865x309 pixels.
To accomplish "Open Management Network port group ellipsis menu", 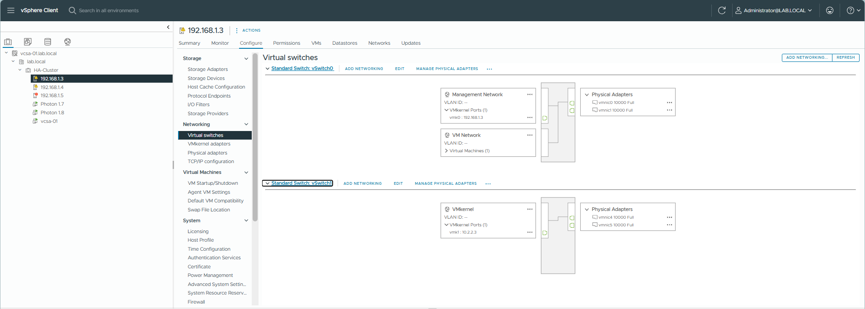I will (530, 94).
